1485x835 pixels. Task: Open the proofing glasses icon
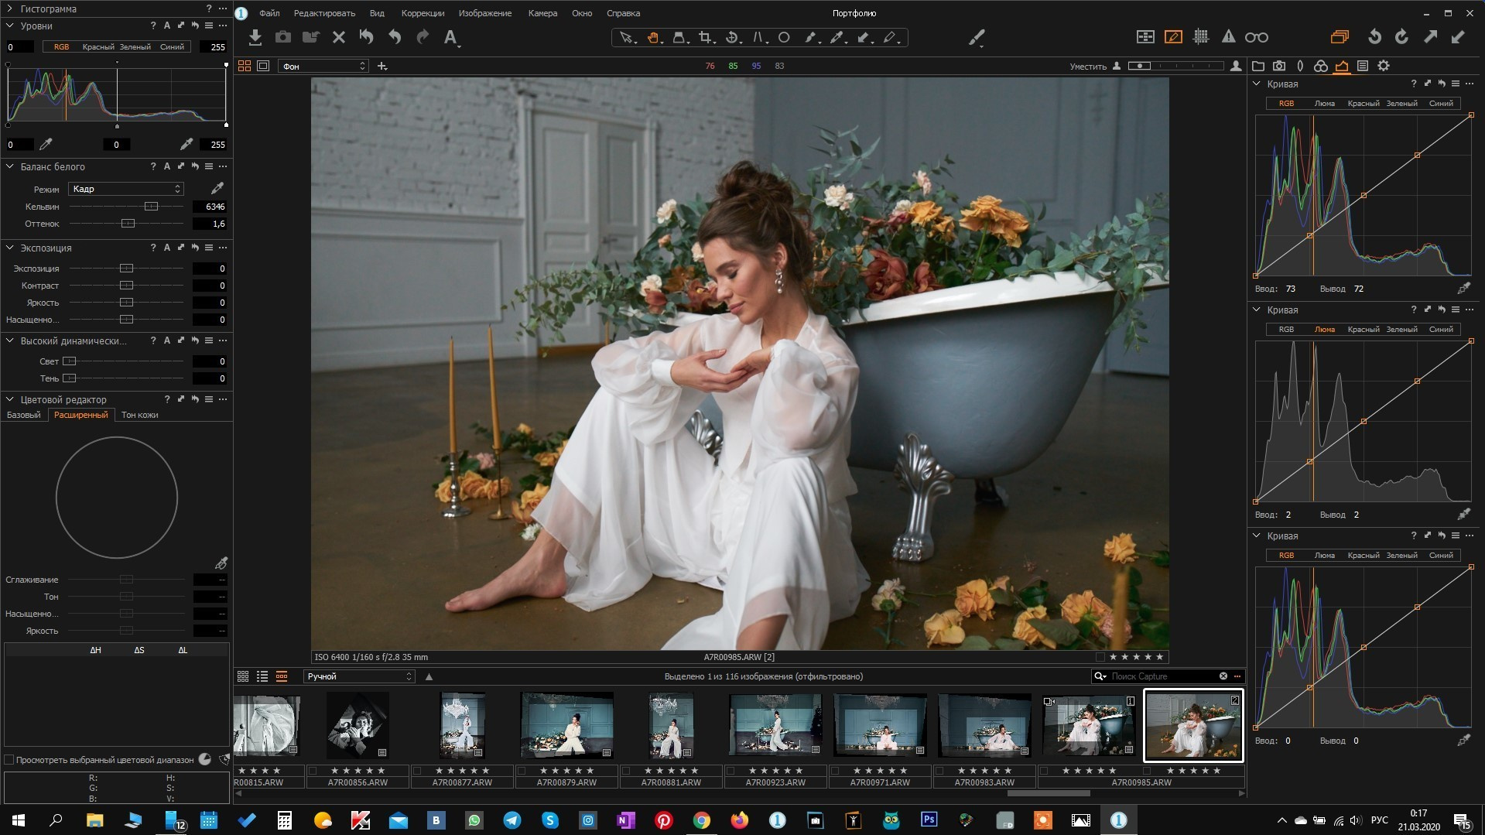coord(1256,36)
